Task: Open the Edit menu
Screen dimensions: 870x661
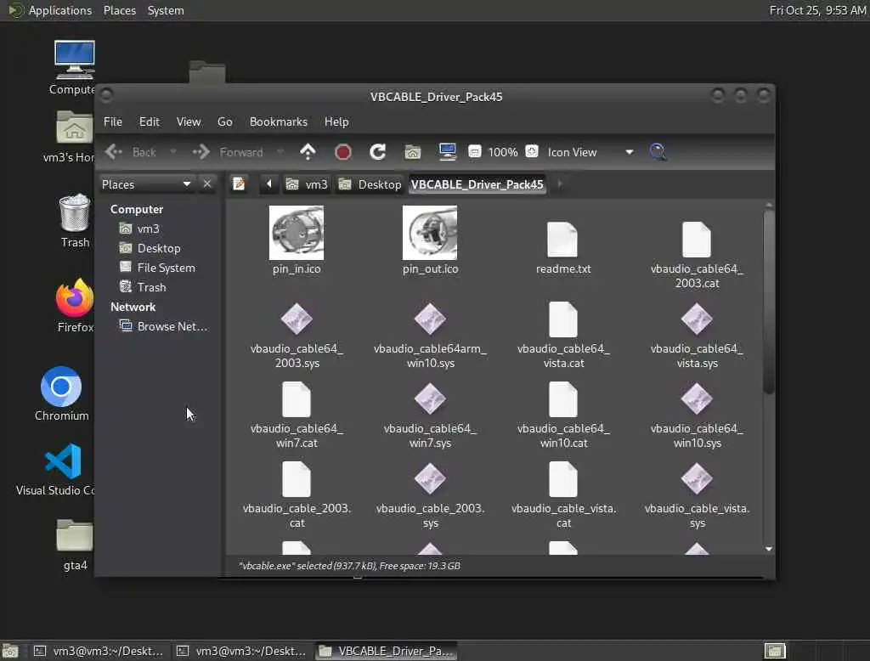Action: (149, 121)
